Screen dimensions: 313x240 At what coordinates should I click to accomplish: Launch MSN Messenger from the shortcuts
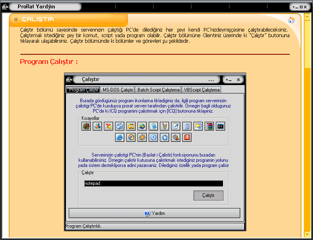(x=97, y=127)
